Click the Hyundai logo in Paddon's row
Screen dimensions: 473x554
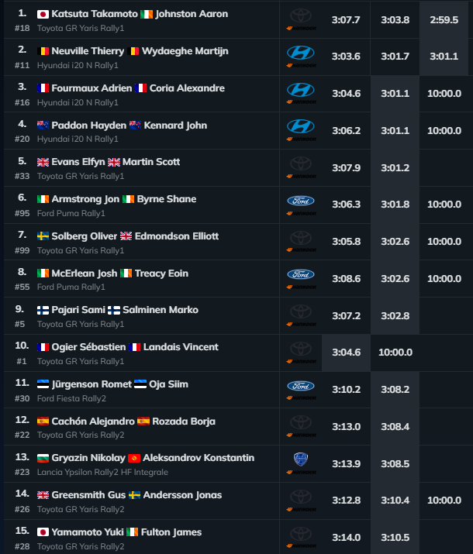tap(301, 126)
